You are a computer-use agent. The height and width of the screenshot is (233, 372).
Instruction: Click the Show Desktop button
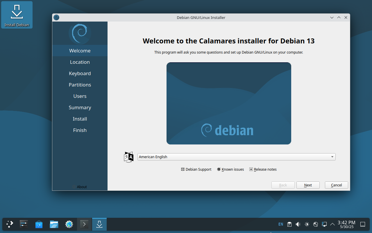[363, 224]
